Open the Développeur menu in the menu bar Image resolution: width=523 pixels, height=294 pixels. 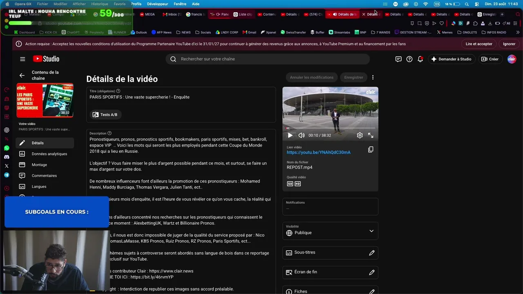(157, 4)
